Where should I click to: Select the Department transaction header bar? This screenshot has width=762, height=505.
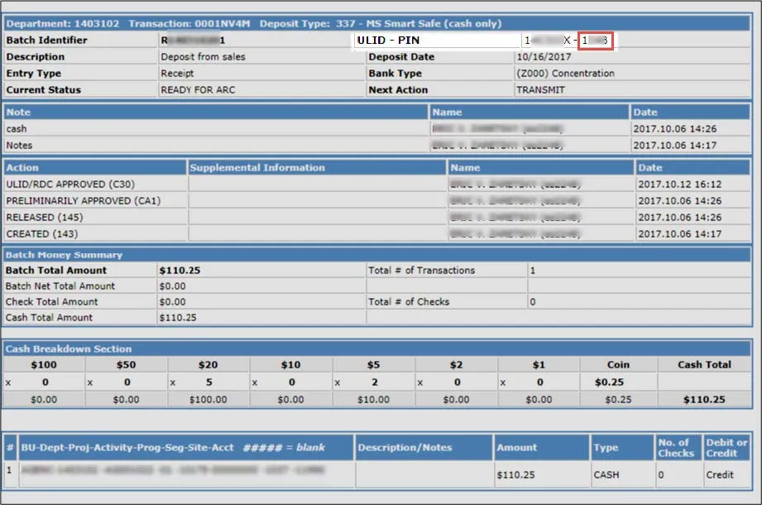click(x=377, y=23)
